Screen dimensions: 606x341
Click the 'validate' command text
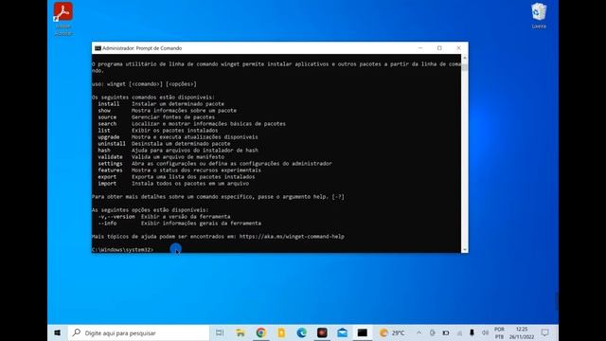point(110,156)
